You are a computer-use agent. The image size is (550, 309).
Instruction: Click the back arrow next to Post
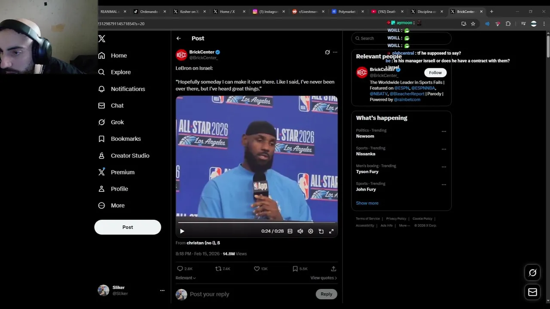tap(179, 38)
